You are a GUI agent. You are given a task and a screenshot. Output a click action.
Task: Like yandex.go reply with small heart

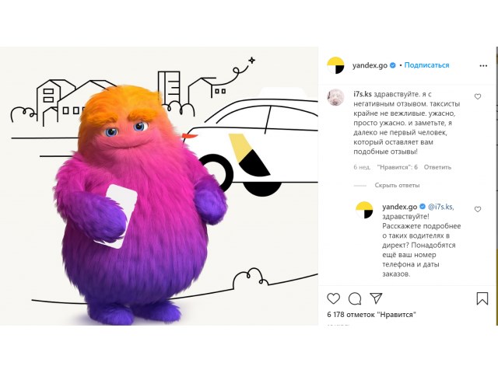(478, 209)
